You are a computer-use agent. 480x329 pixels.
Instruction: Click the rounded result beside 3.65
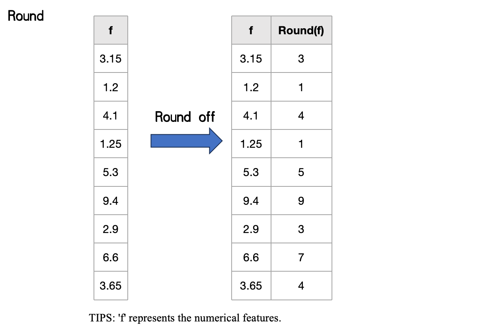point(301,286)
